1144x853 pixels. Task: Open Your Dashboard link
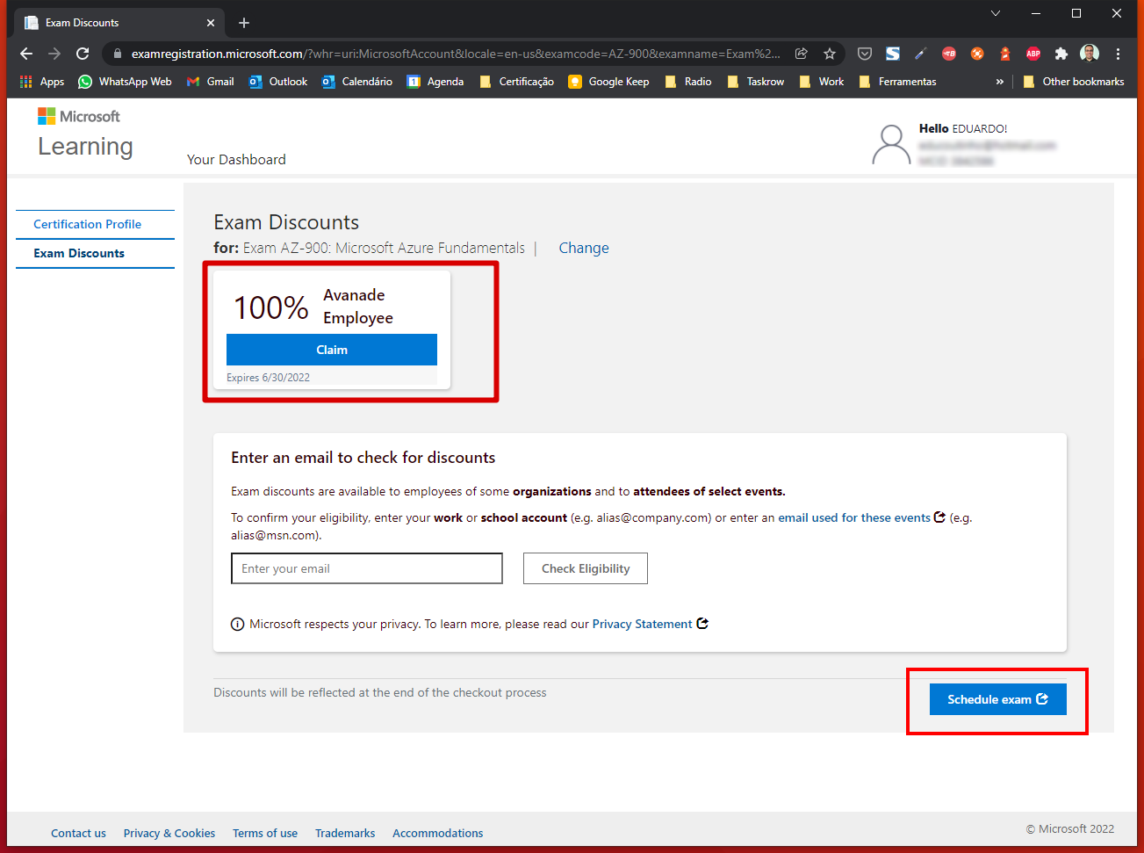[236, 160]
